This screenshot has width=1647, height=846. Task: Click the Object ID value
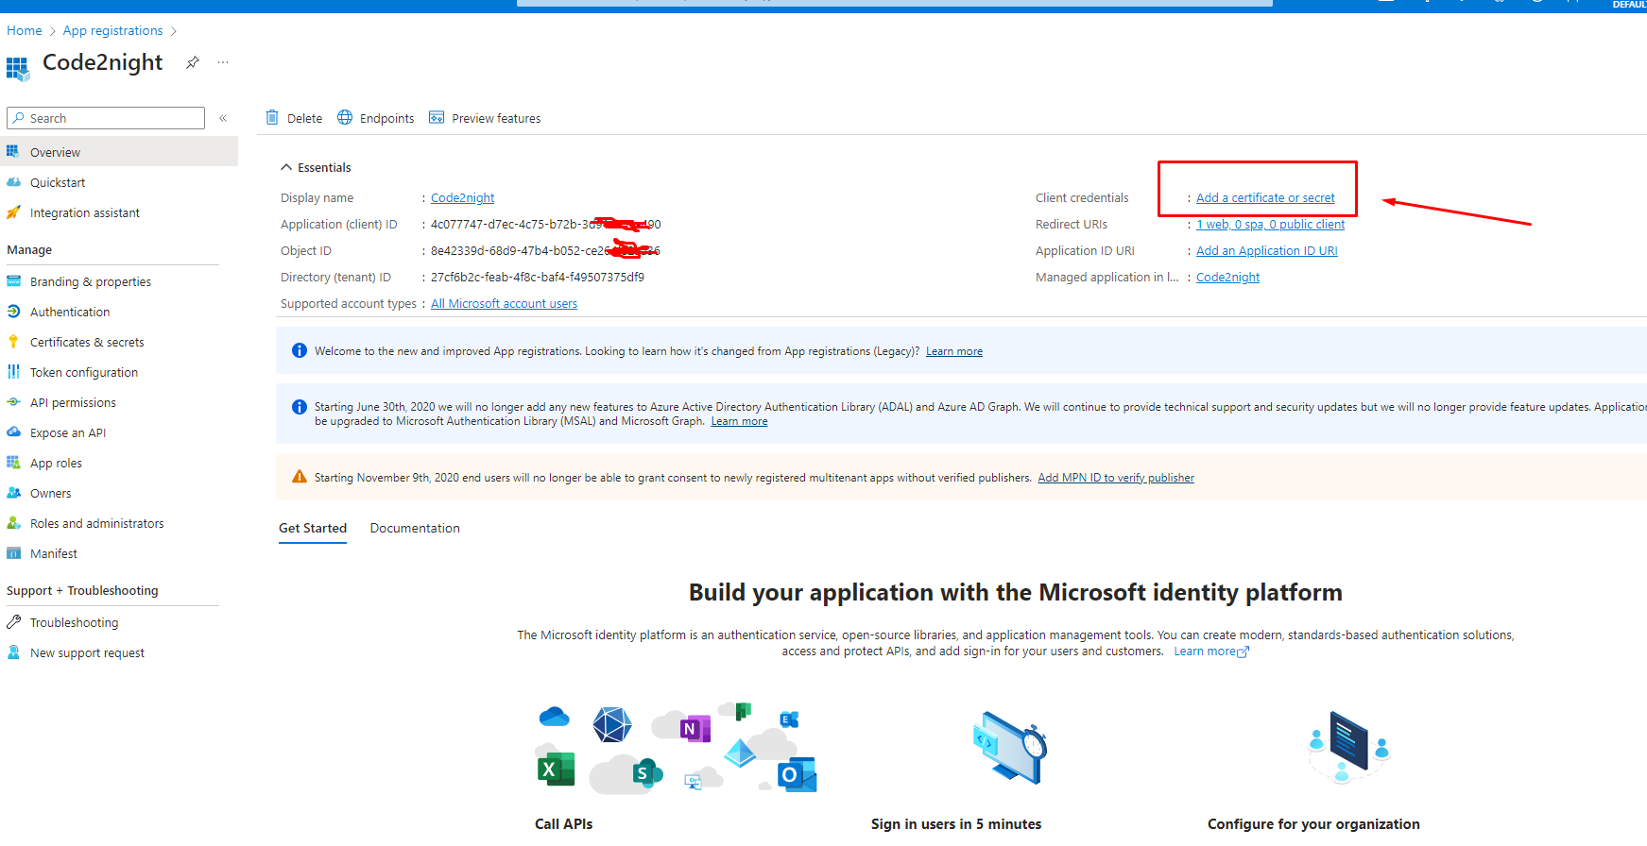(x=545, y=250)
